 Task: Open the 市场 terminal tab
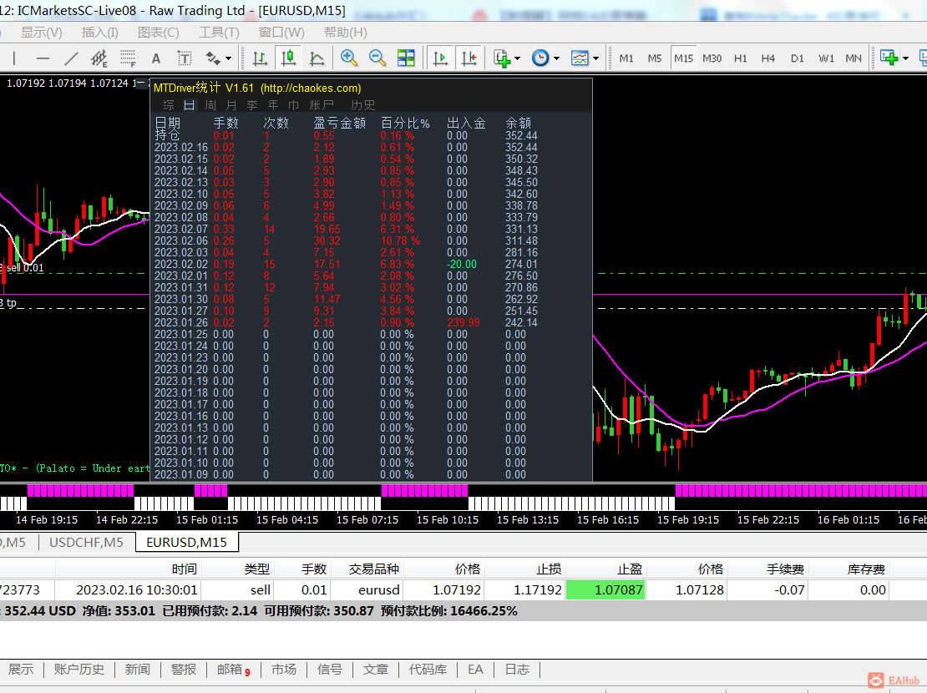pos(284,670)
